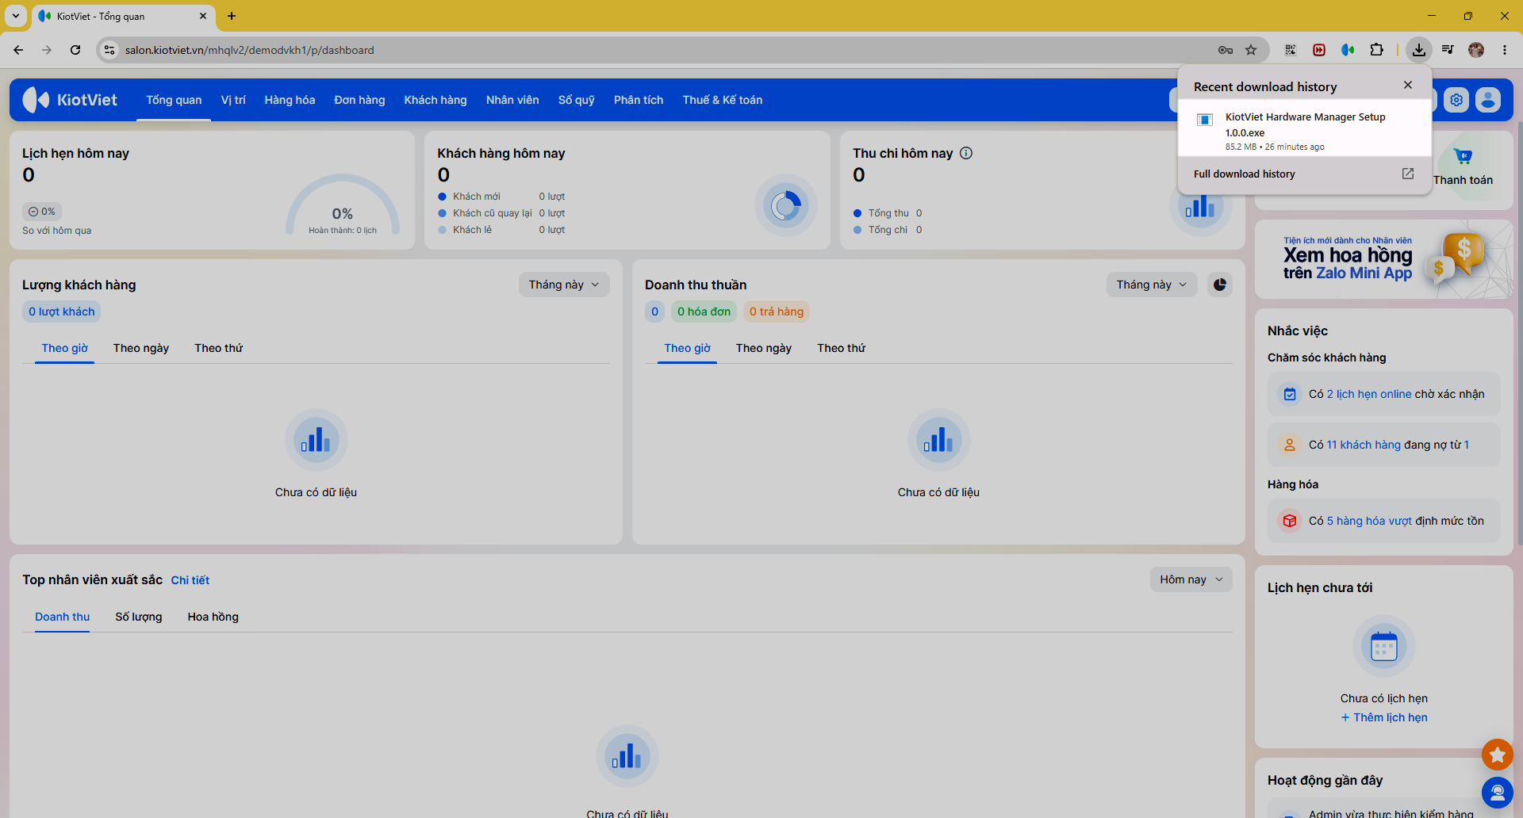Click the Thu chi hôm nay info icon
Screen dimensions: 1523x818
pos(966,153)
